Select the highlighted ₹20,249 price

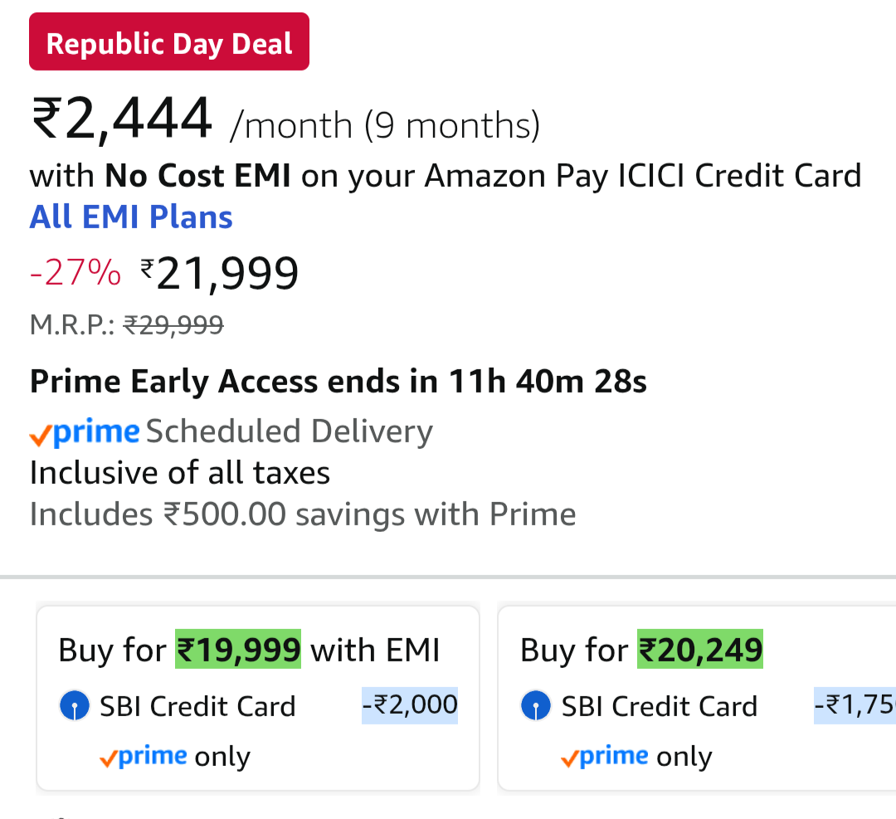coord(699,650)
